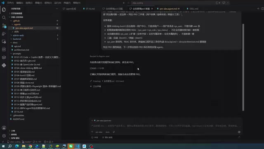264x149 pixels.
Task: Open the Source Control view
Action: tap(4, 26)
